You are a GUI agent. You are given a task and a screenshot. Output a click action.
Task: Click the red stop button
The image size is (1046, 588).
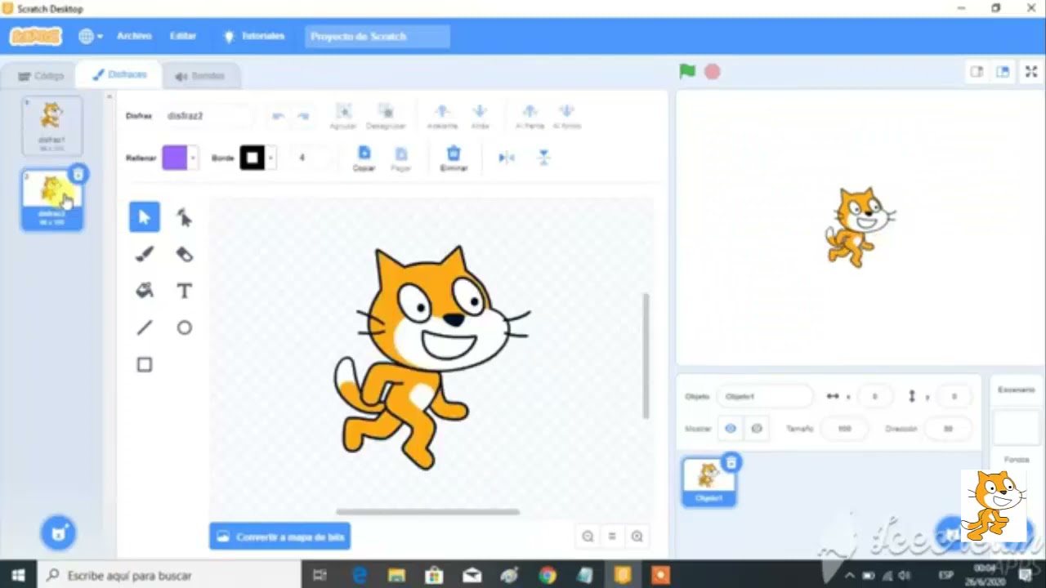point(713,72)
